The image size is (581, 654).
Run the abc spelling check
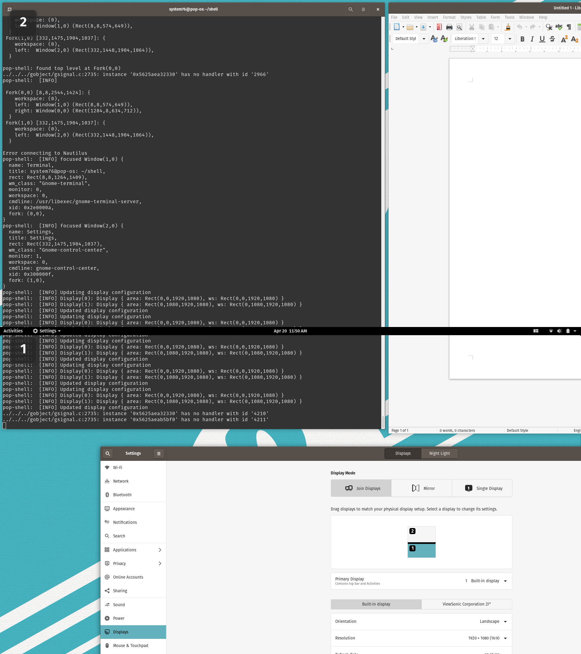(x=559, y=27)
